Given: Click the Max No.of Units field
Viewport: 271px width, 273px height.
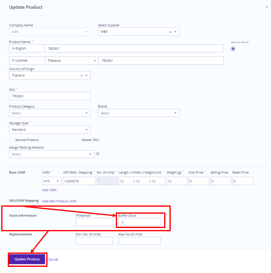Looking at the screenshot, I should tap(140, 241).
